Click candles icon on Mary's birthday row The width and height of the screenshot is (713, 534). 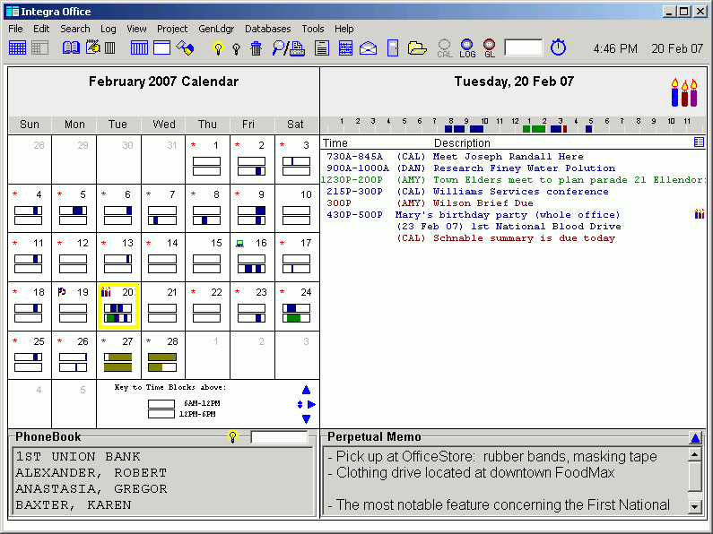[700, 214]
